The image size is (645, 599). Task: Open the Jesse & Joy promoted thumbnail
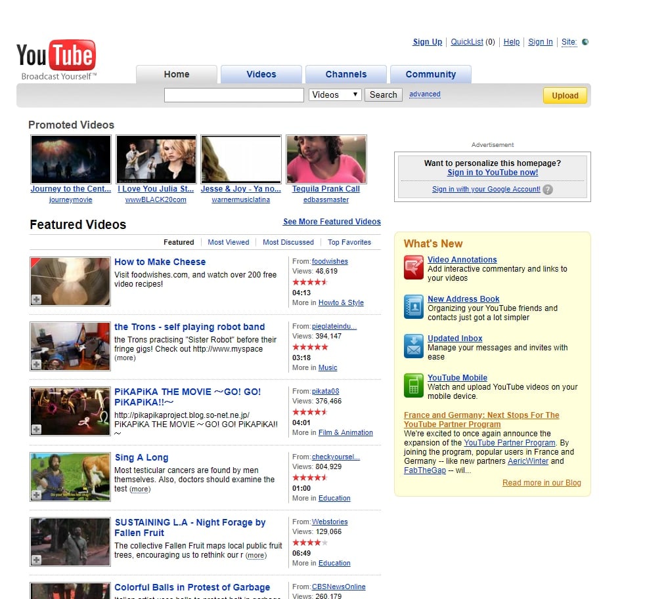coord(241,159)
